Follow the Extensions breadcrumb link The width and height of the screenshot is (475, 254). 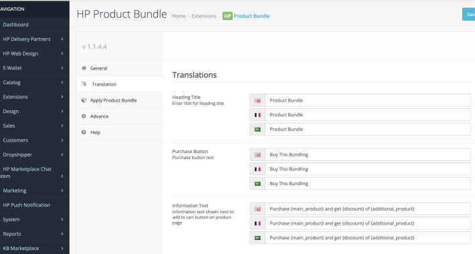(204, 16)
